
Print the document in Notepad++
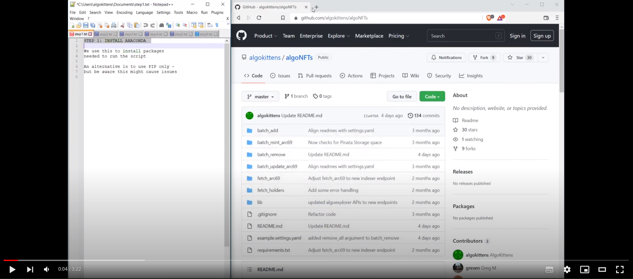[114, 25]
